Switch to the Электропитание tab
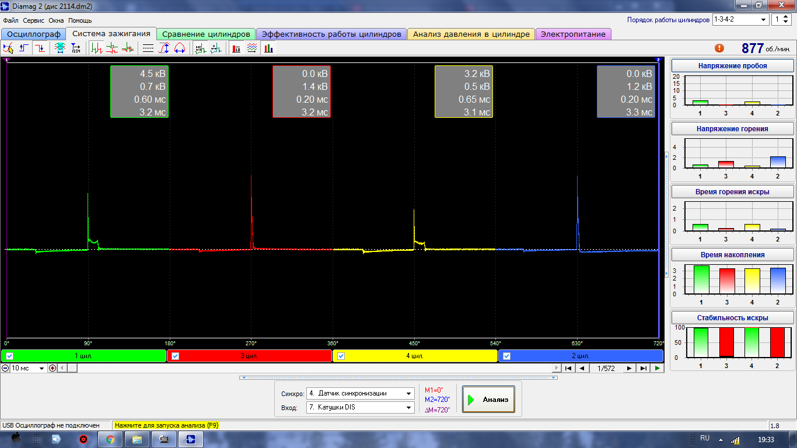 click(573, 34)
